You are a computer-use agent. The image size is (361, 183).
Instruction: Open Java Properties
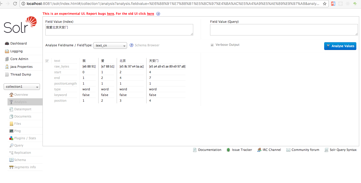21,67
